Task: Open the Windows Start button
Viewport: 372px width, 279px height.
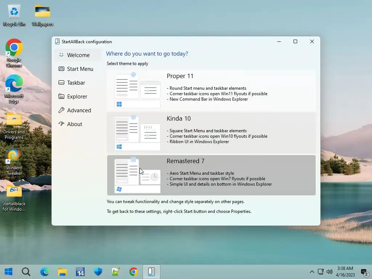Action: pyautogui.click(x=9, y=272)
